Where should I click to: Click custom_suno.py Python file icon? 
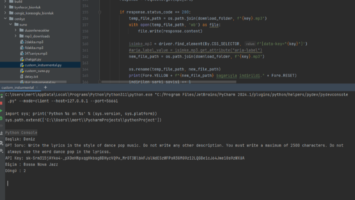[x=22, y=71]
